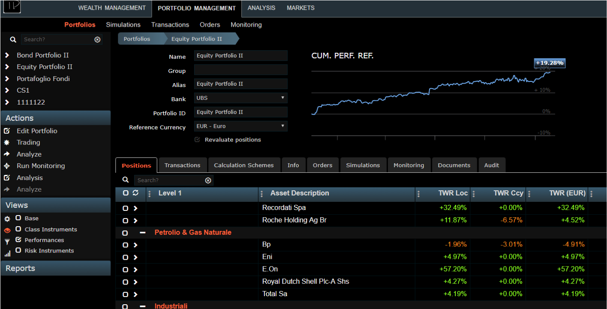Click the refresh icon in positions table header

click(135, 193)
